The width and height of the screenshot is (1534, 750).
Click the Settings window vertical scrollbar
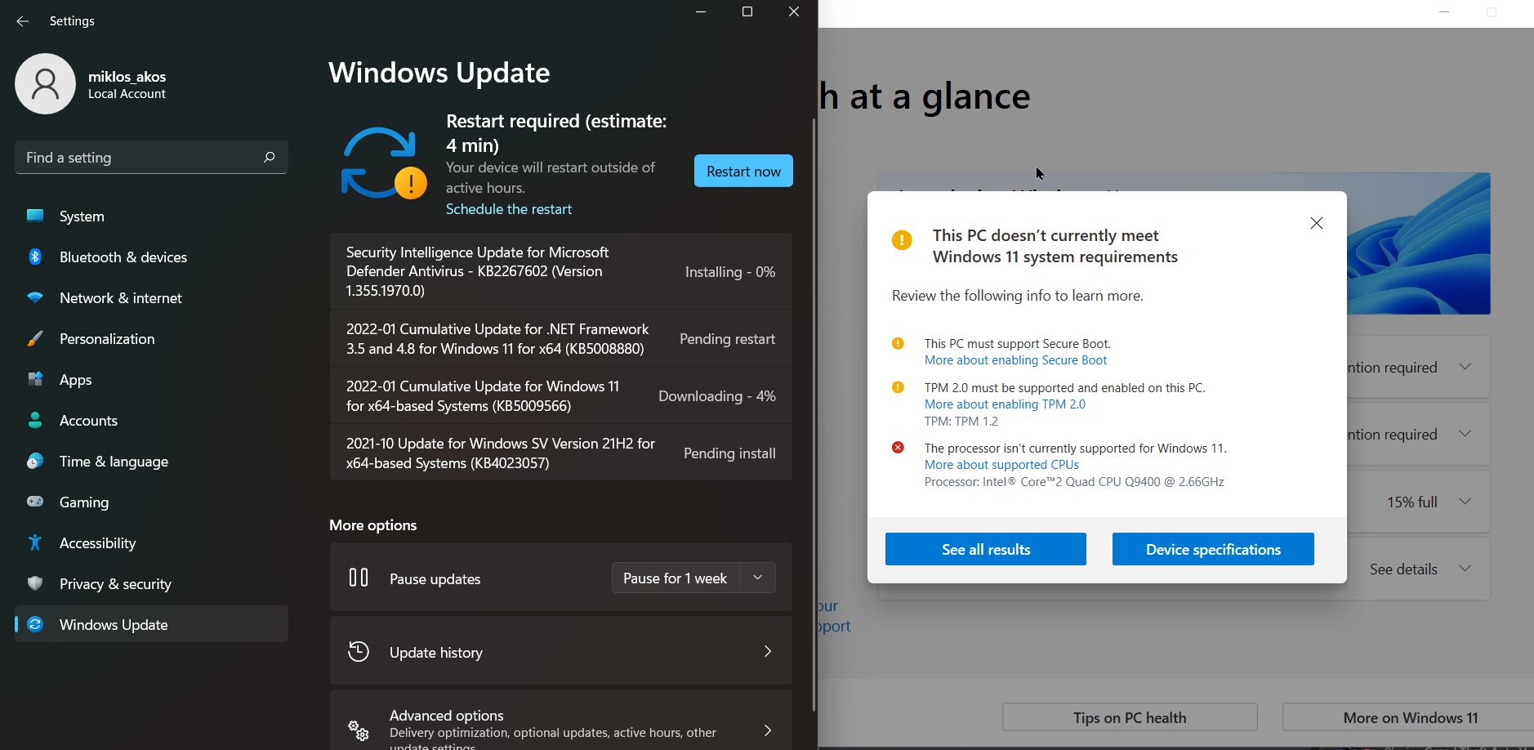[814, 415]
